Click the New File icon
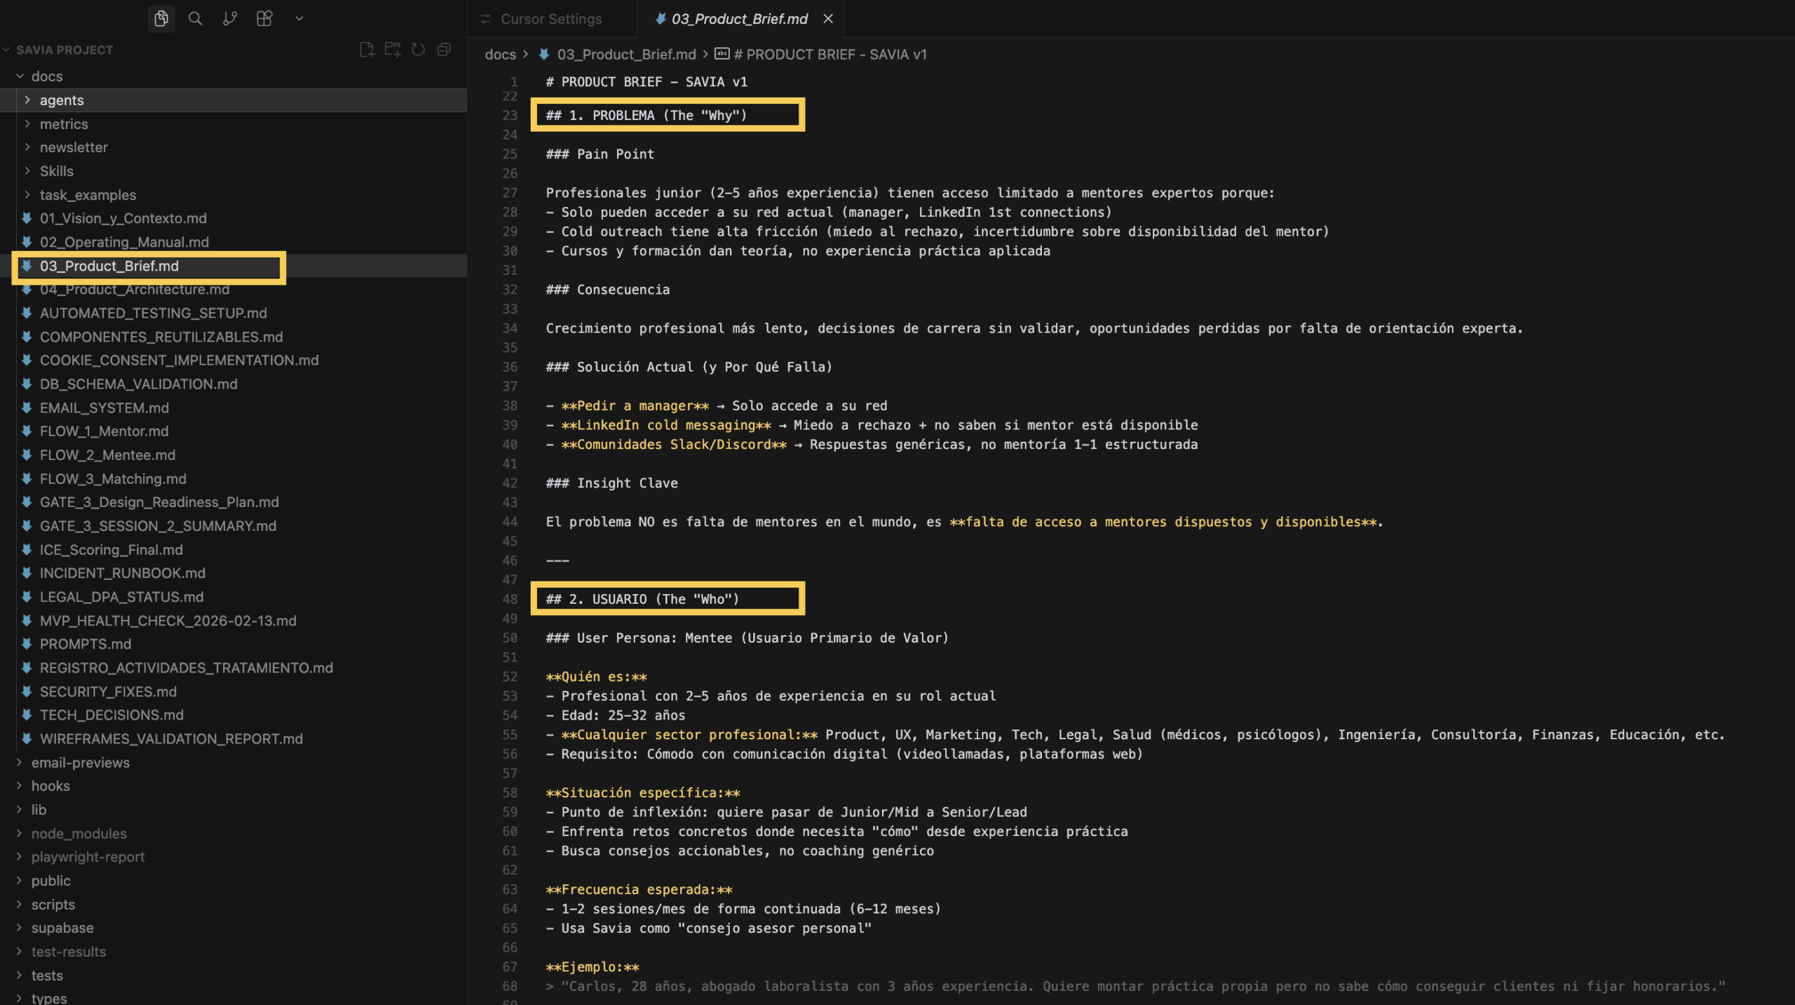Viewport: 1795px width, 1005px height. [x=367, y=49]
